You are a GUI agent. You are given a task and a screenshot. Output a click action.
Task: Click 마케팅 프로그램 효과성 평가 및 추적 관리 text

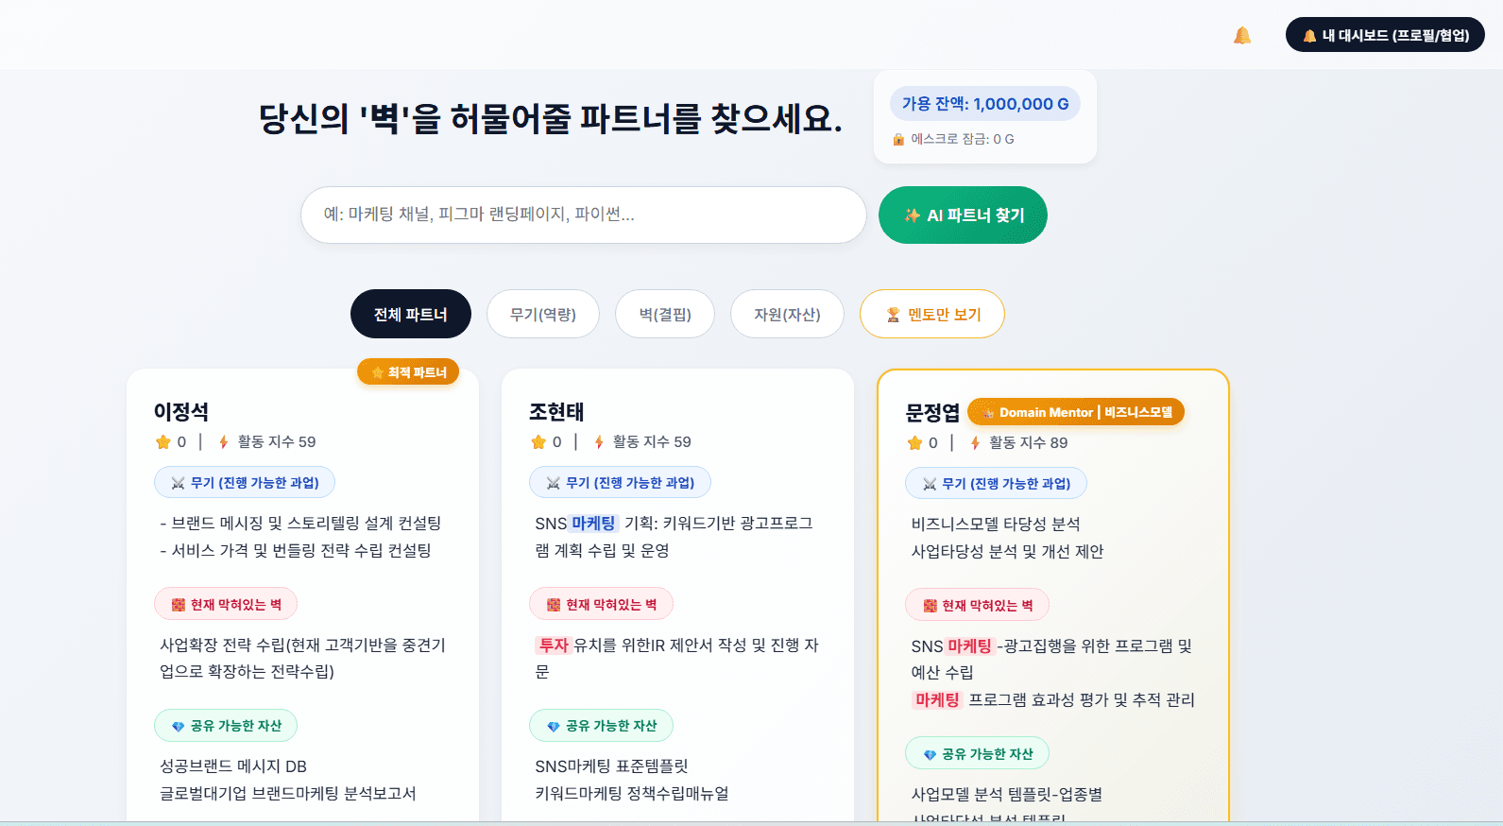[1053, 699]
